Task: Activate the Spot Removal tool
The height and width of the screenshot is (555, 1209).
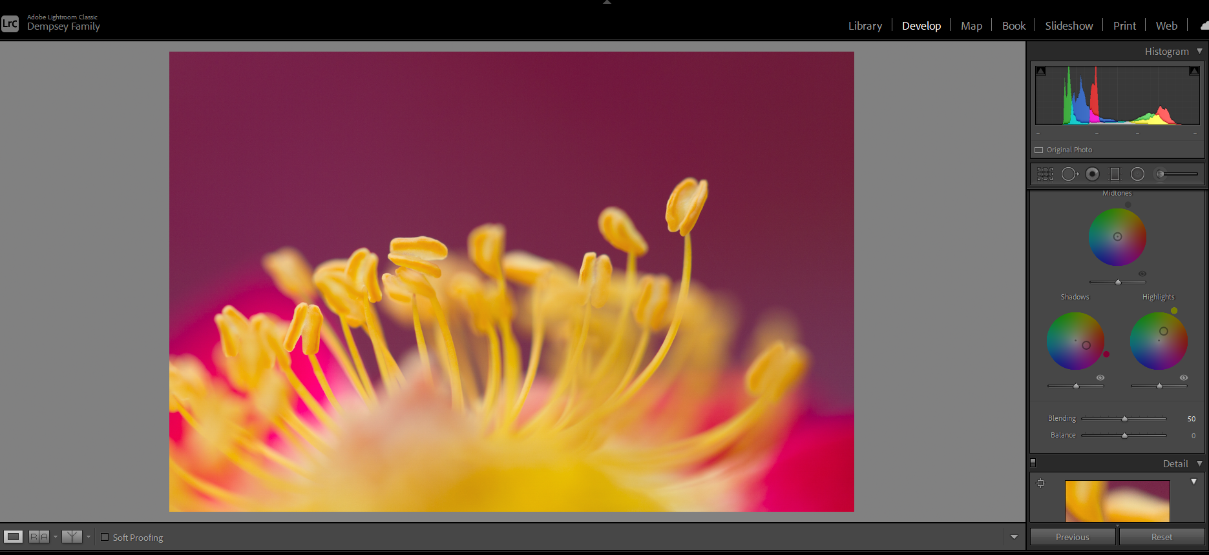Action: 1069,174
